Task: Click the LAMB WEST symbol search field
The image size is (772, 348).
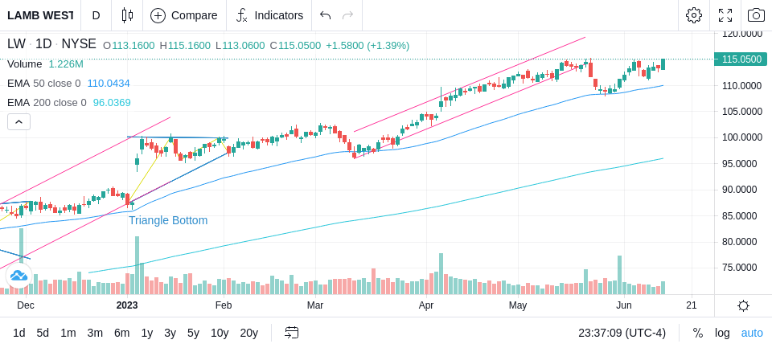Action: point(40,15)
